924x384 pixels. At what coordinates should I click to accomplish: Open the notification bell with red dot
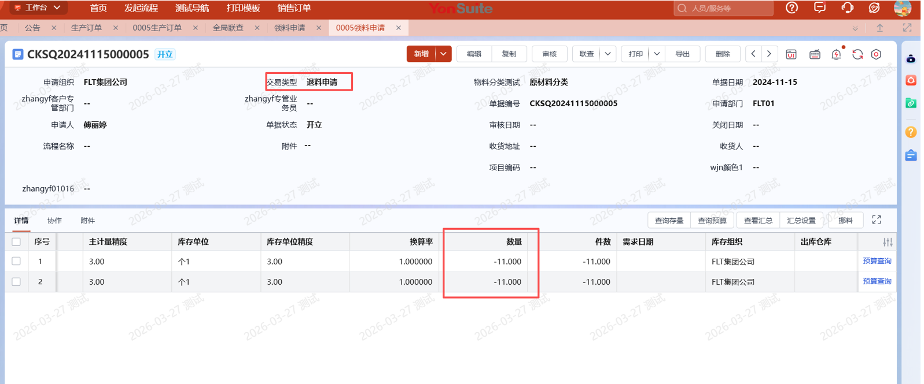click(x=837, y=54)
